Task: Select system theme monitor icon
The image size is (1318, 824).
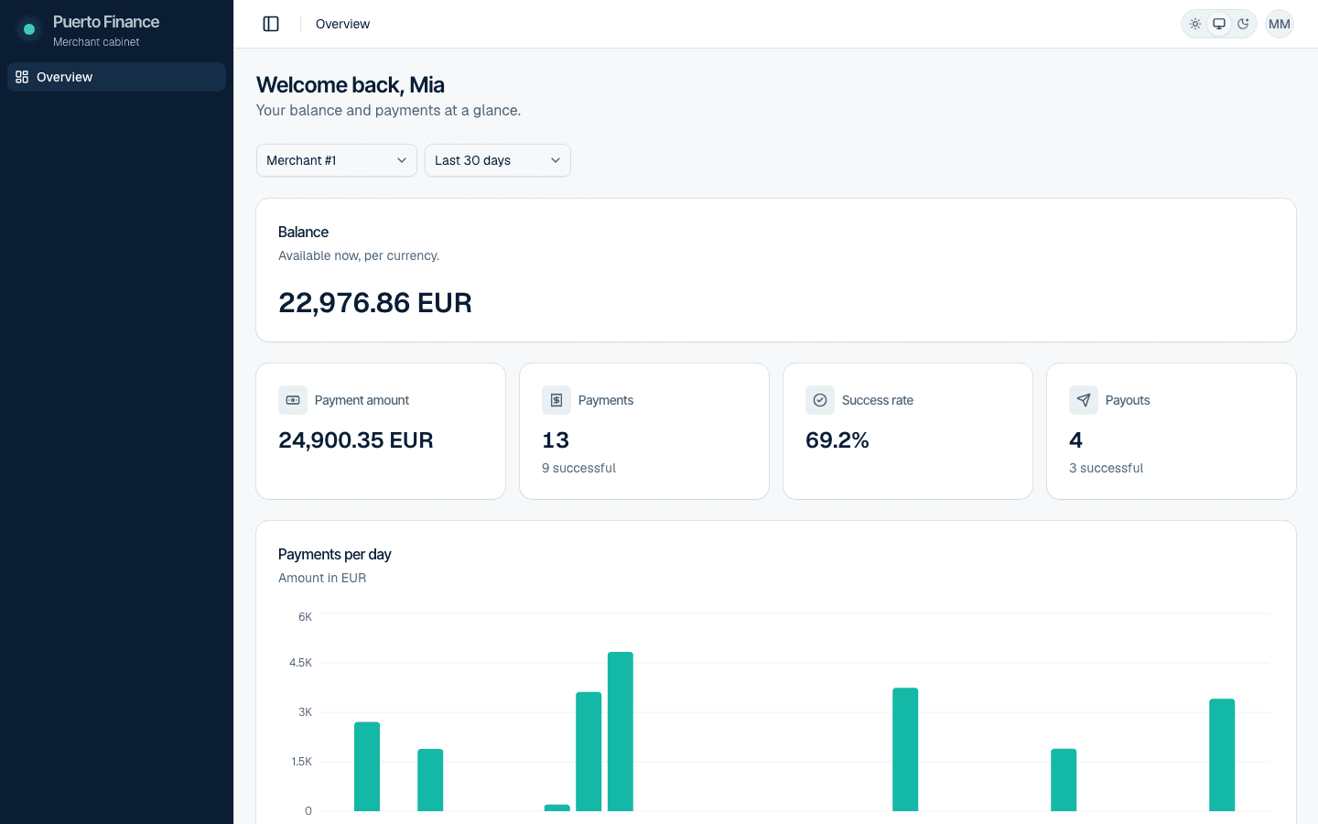Action: coord(1219,24)
